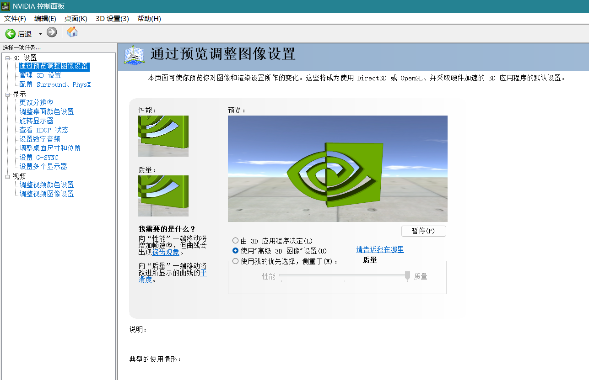Click the Forward arrow icon in toolbar
The width and height of the screenshot is (589, 380).
point(52,32)
